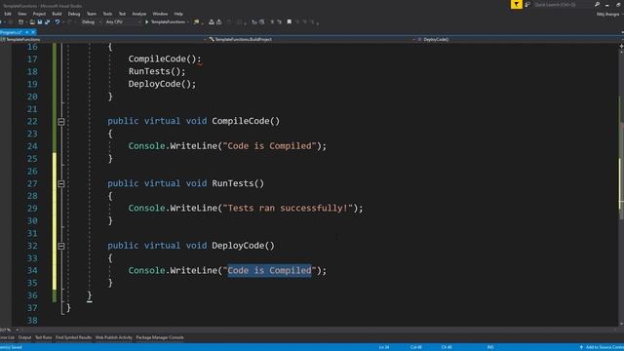Screen dimensions: 624x351
Task: Click the yellow notifications flag icon
Action: click(x=516, y=4)
